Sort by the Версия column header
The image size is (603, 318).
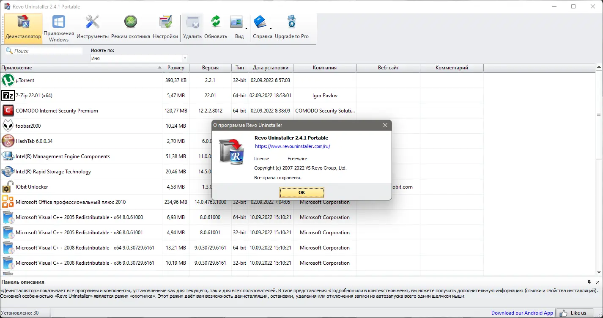210,68
